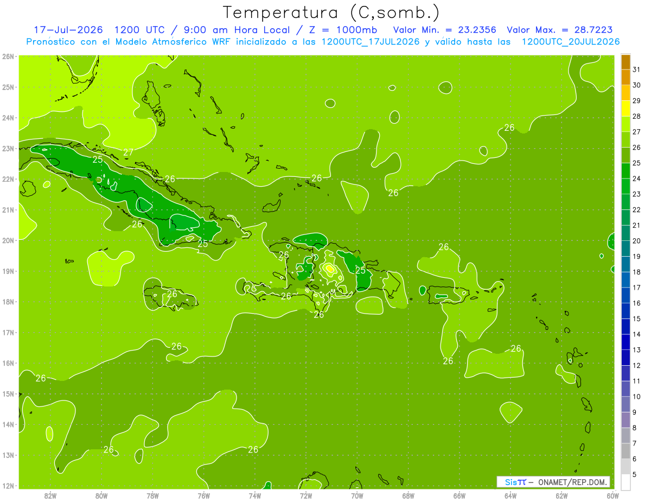Click the 72W longitude axis label

tap(306, 495)
